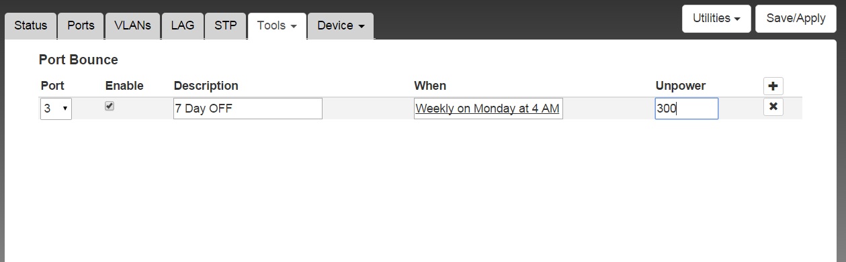Screen dimensions: 846x262
Task: Select the STP tab
Action: [225, 26]
